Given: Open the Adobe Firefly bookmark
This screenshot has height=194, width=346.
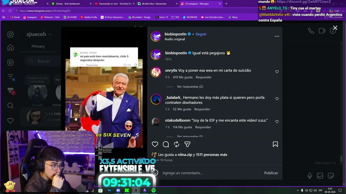Looking at the screenshot, I should click(89, 17).
